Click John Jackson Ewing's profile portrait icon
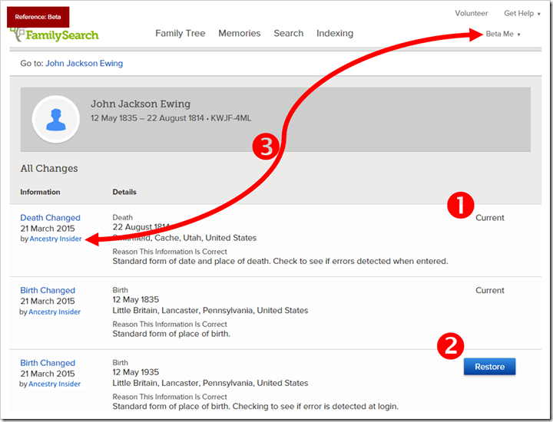The height and width of the screenshot is (422, 553). 56,120
